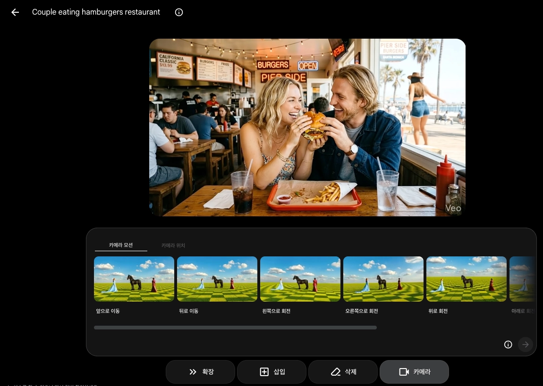Image resolution: width=543 pixels, height=386 pixels.
Task: Select the 위로 회전 camera motion thumbnail
Action: coord(467,279)
